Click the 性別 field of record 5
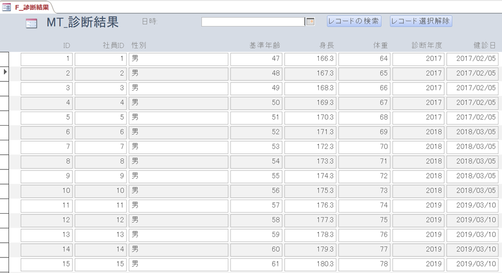Screen dimensions: 502x273 click(171, 118)
